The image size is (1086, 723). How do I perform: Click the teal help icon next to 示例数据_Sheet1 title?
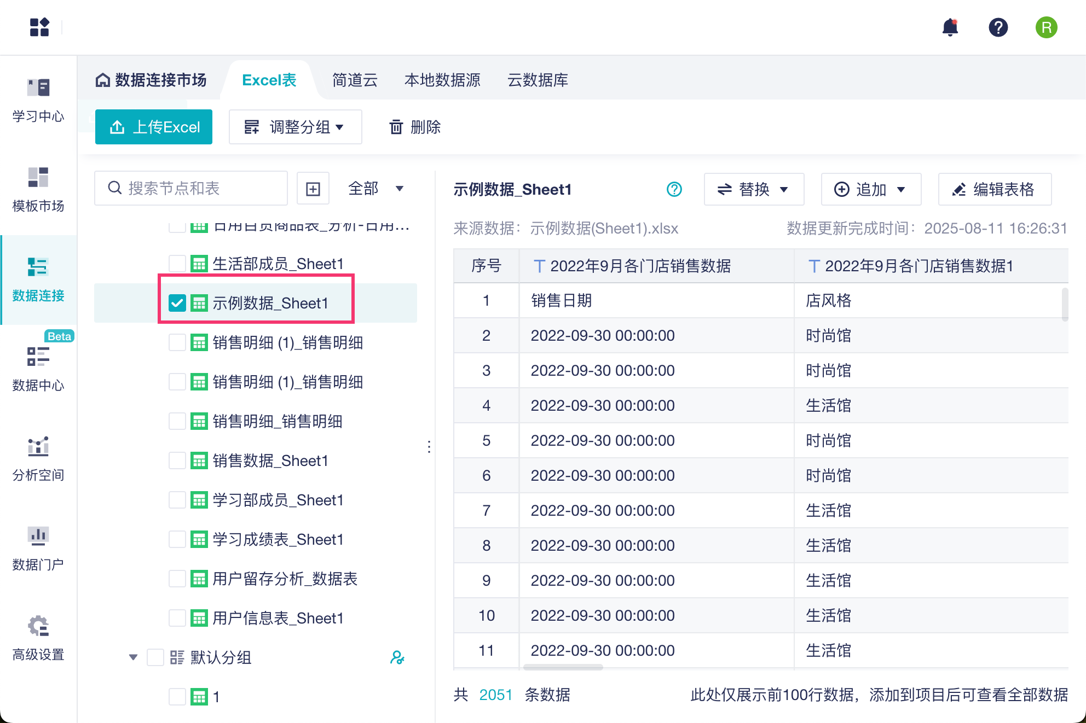coord(674,189)
